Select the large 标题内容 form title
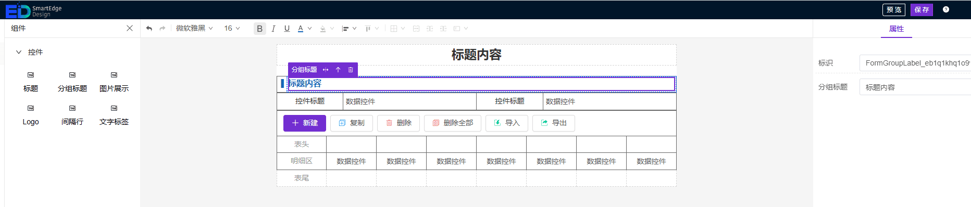The height and width of the screenshot is (207, 971). pyautogui.click(x=476, y=55)
